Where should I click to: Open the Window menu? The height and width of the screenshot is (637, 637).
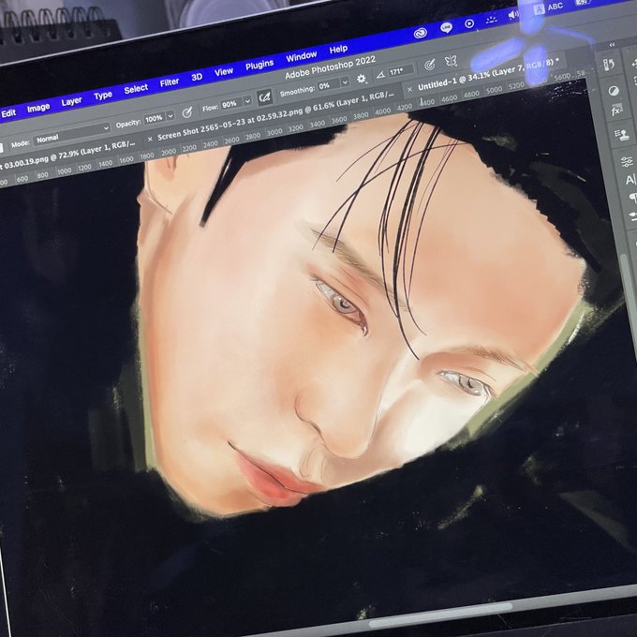tap(302, 56)
